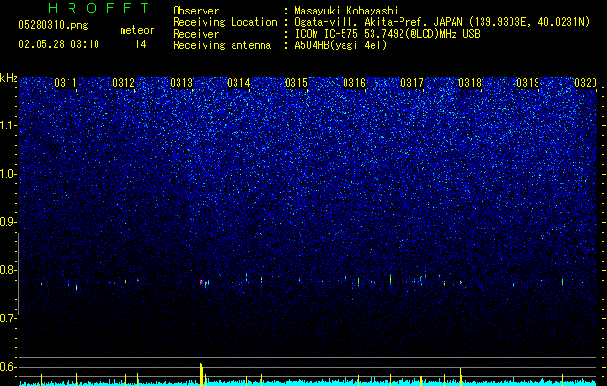
Task: Select the file name 05280310.png
Action: click(x=53, y=26)
